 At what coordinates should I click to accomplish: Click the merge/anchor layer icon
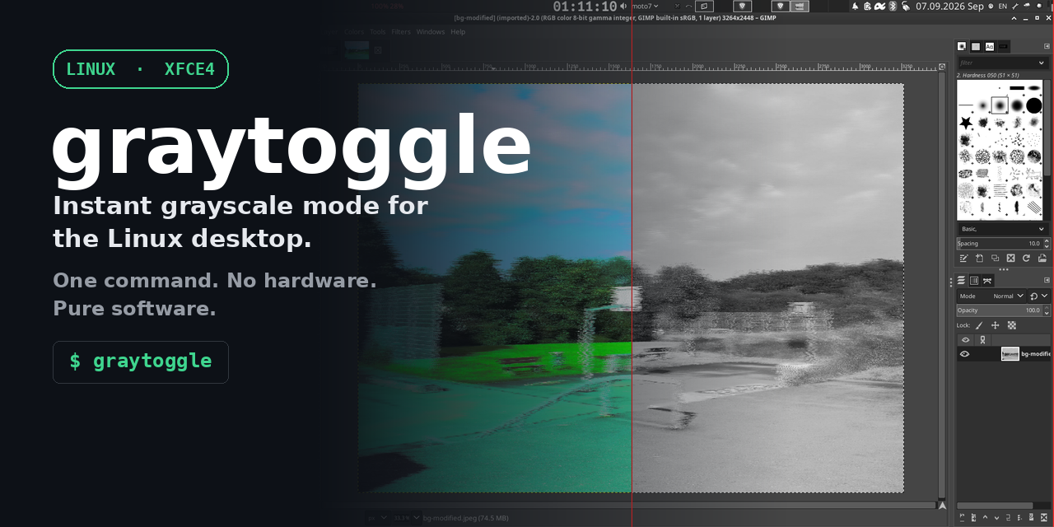click(1019, 518)
